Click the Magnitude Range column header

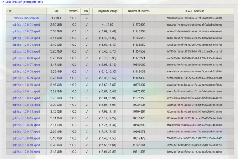tap(107, 11)
